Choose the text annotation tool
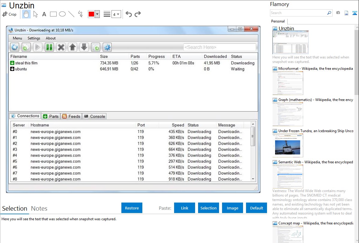359x243 pixels. point(44,14)
